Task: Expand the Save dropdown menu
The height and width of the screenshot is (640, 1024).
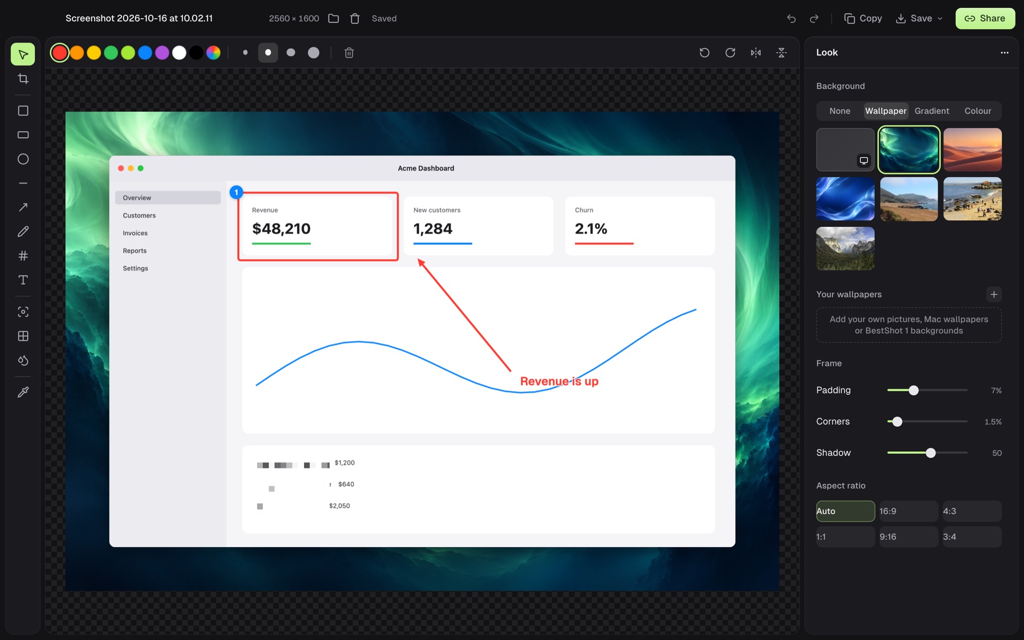Action: 940,19
